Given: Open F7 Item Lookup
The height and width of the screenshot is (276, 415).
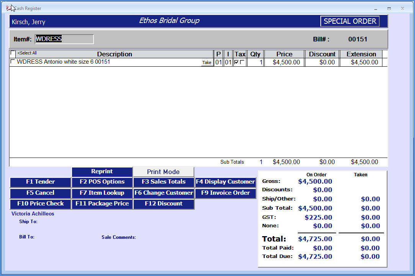Looking at the screenshot, I should click(102, 194).
